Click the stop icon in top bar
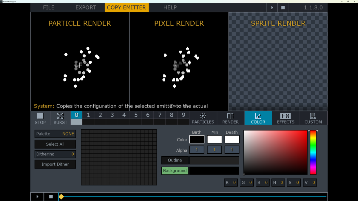 tap(283, 8)
